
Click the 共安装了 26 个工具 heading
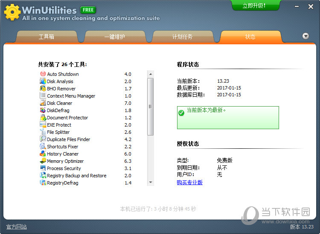(x=62, y=64)
